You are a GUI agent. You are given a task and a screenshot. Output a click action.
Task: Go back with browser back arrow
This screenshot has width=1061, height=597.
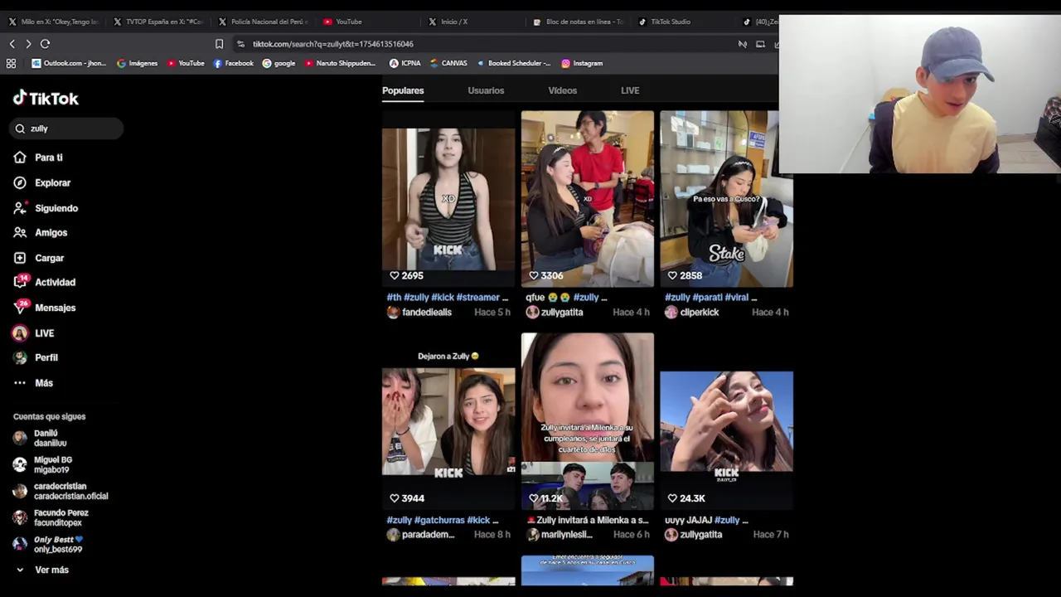[x=12, y=44]
